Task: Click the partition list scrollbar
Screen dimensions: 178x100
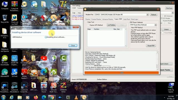Action: pos(126,37)
